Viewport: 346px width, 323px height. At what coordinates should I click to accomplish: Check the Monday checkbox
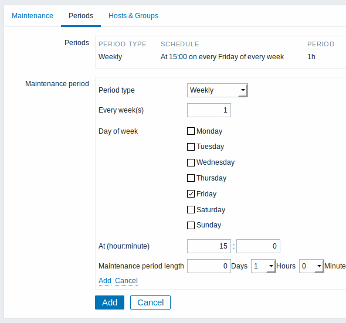(191, 131)
